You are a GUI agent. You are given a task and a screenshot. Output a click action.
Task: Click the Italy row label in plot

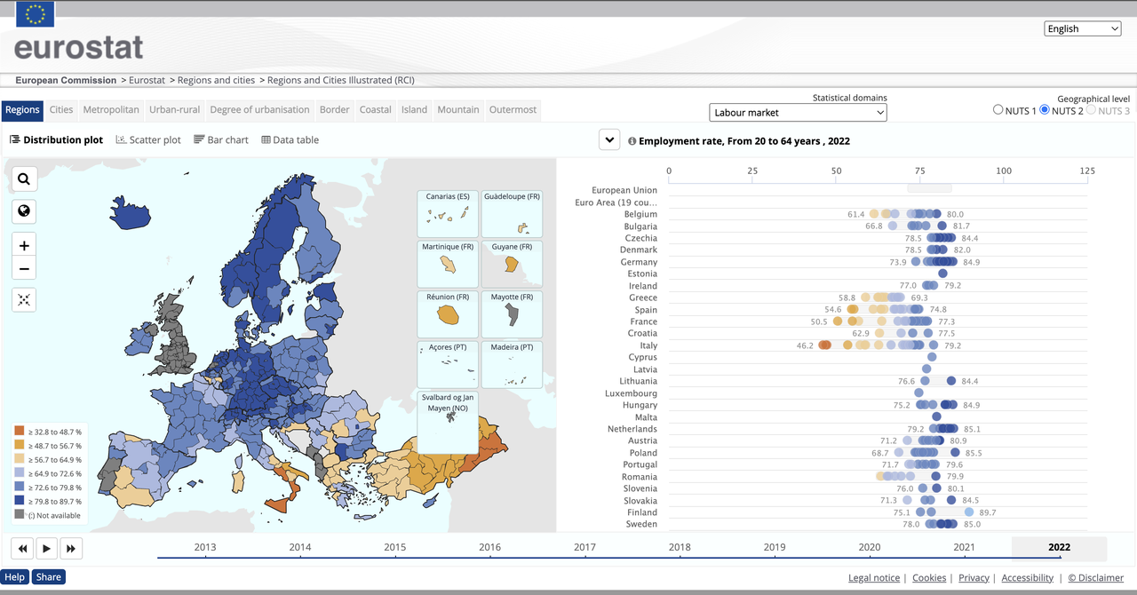648,345
